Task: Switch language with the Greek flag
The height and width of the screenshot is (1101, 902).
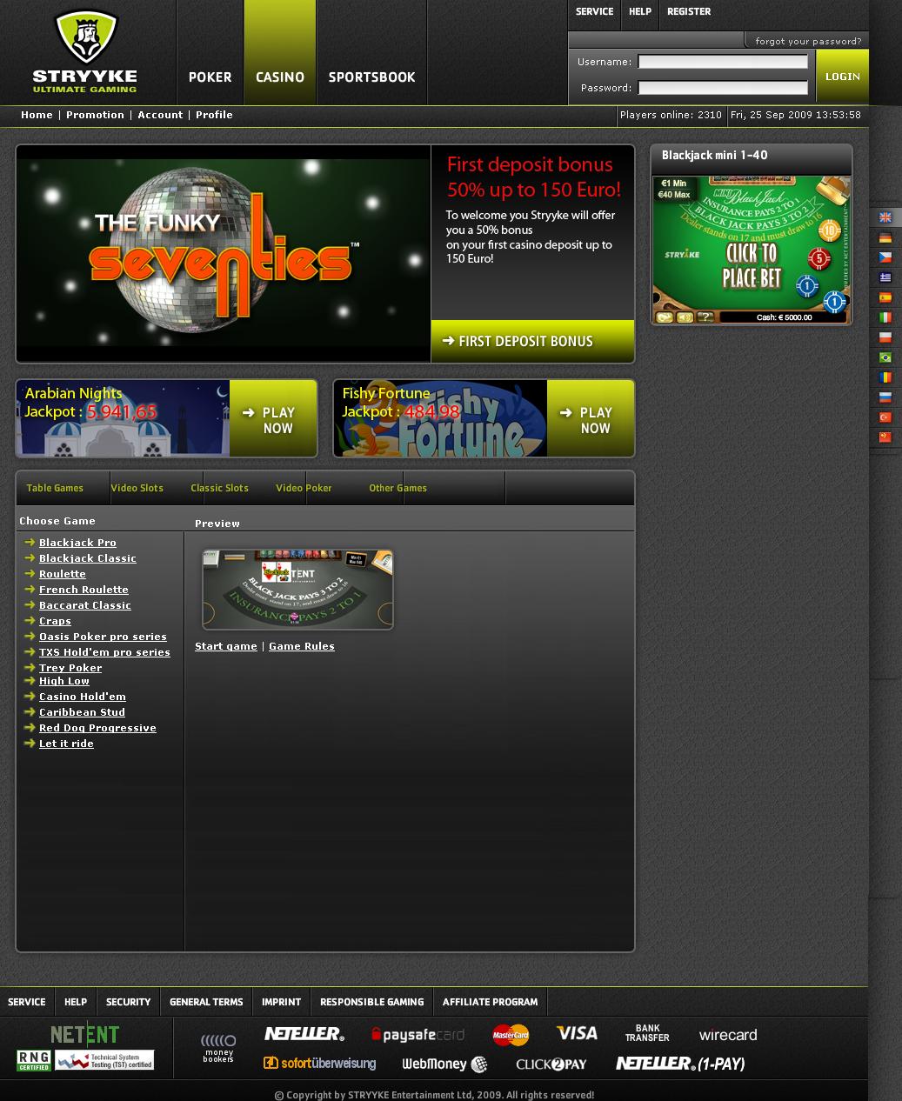Action: (x=885, y=277)
